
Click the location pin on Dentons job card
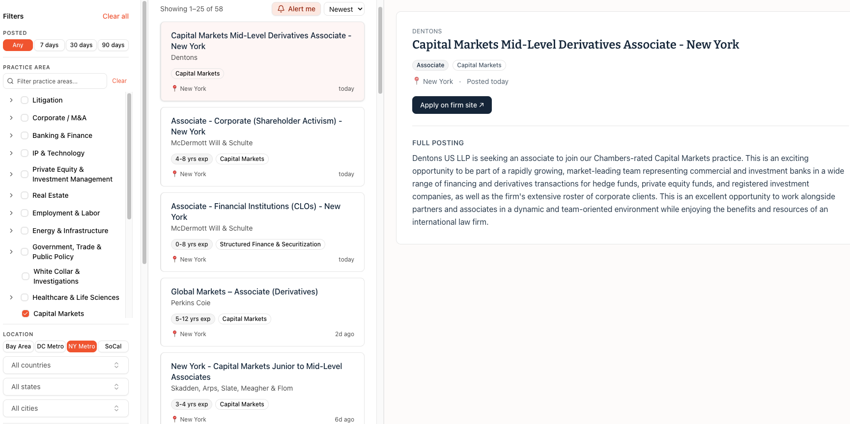click(174, 88)
